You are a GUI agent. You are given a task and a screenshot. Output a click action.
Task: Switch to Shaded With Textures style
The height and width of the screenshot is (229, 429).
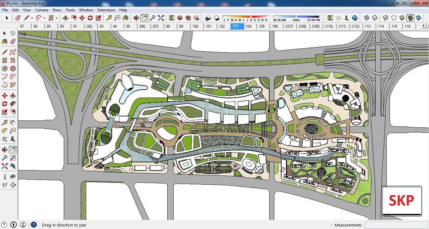(x=410, y=18)
